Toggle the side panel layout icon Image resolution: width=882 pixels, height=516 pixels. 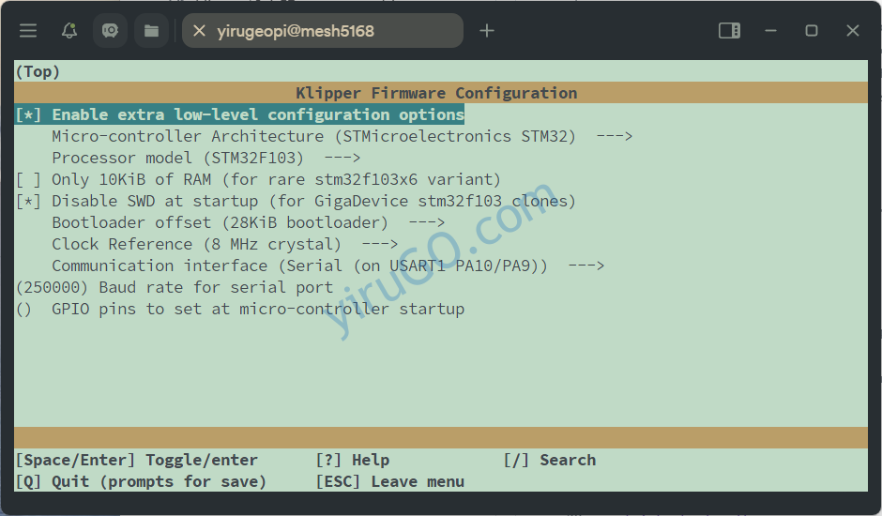(x=729, y=31)
